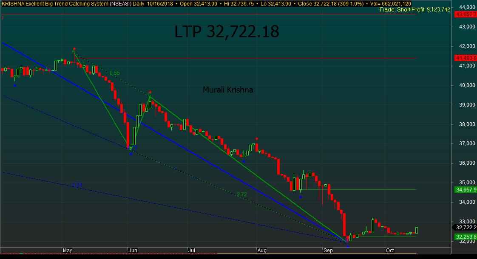Click the 33,000 price axis label
Image resolution: width=477 pixels, height=259 pixels.
point(467,222)
